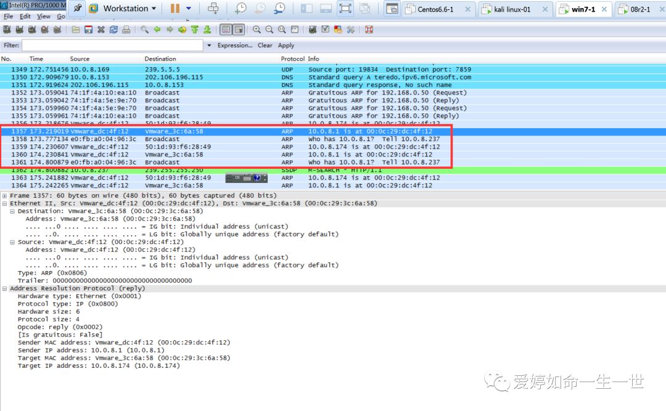666x411 pixels.
Task: Restart the live capture icon
Action: tap(57, 30)
